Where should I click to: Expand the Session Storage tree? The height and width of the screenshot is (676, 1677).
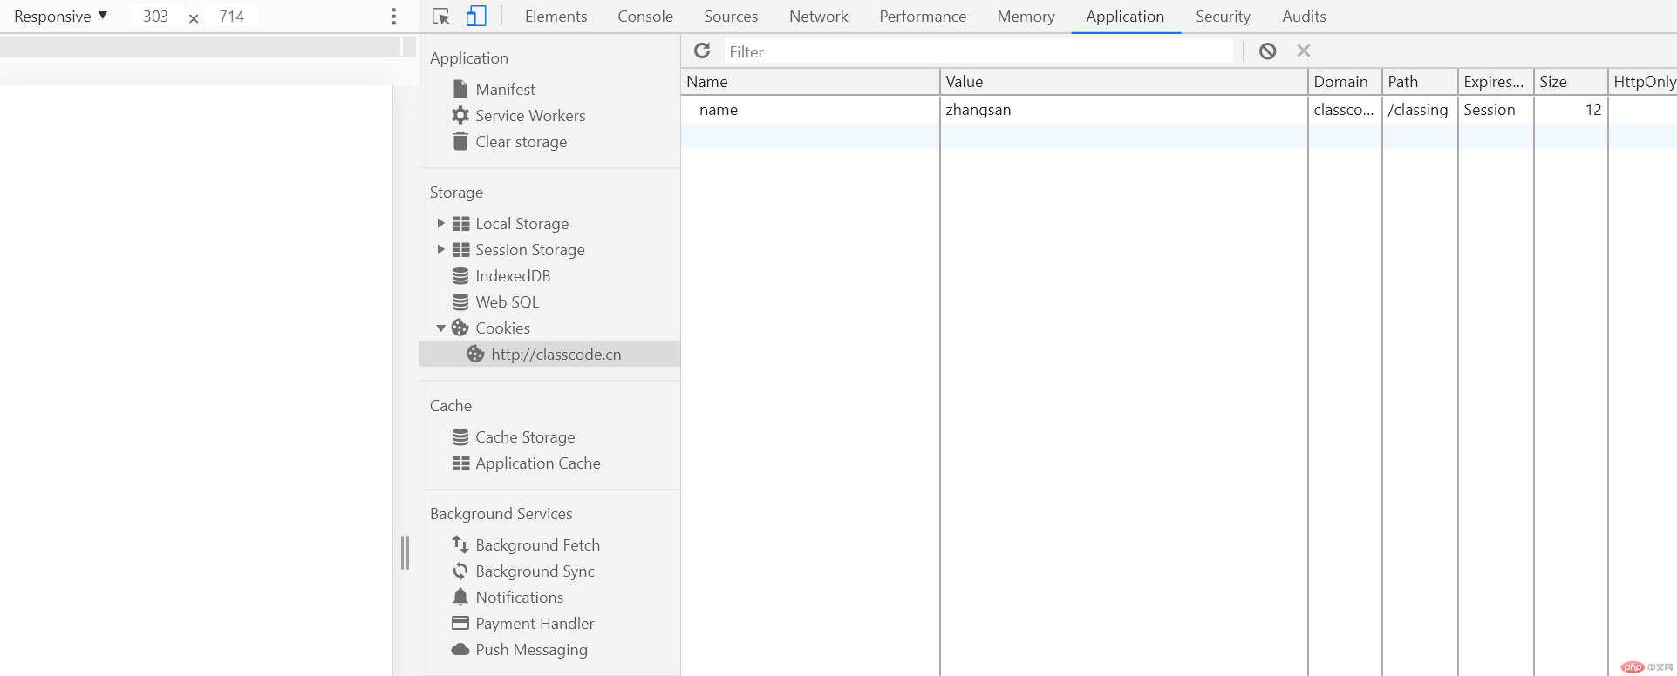point(440,250)
